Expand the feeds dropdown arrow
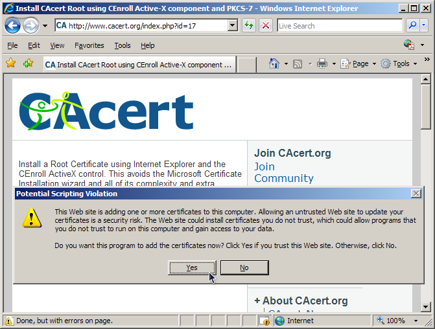 pyautogui.click(x=310, y=64)
